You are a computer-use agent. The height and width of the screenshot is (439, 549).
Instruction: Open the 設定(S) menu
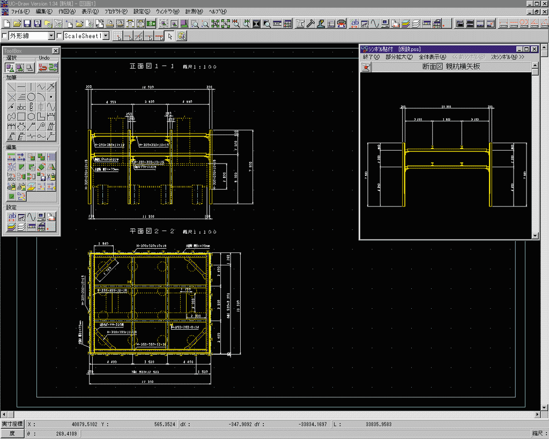tap(142, 11)
